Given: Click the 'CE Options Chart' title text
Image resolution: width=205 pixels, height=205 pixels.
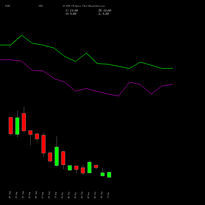Looking at the screenshot, I should 80,6.
